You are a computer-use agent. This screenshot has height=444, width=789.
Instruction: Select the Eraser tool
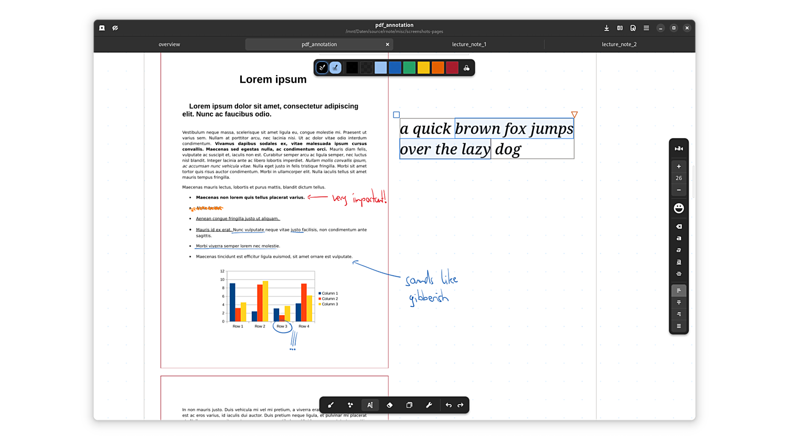390,405
